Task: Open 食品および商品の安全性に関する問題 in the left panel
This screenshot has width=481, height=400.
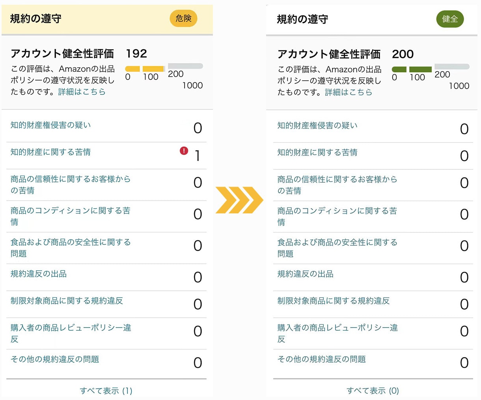Action: (71, 248)
